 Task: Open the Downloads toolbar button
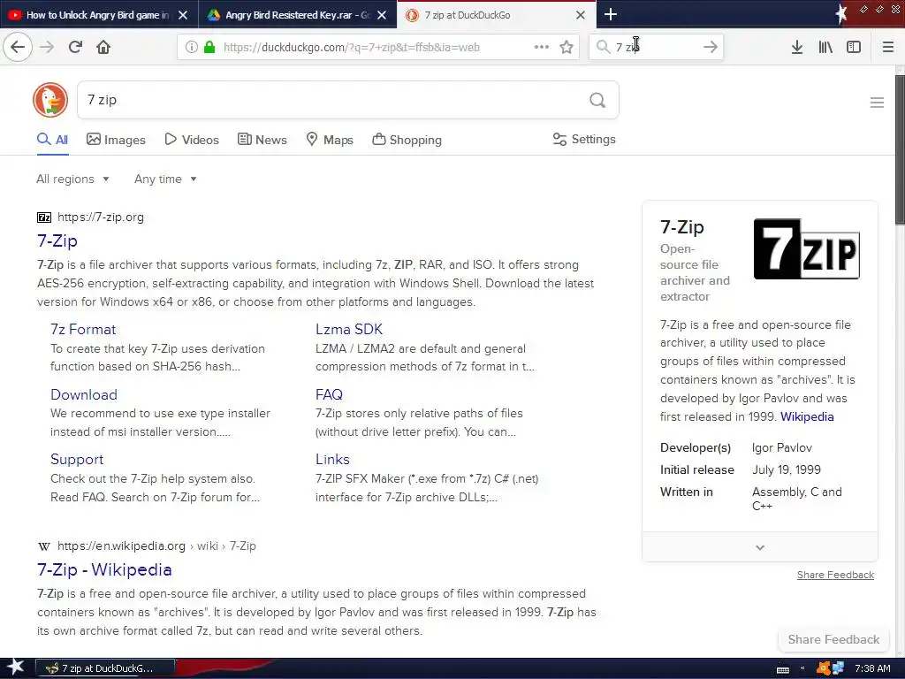click(x=797, y=47)
